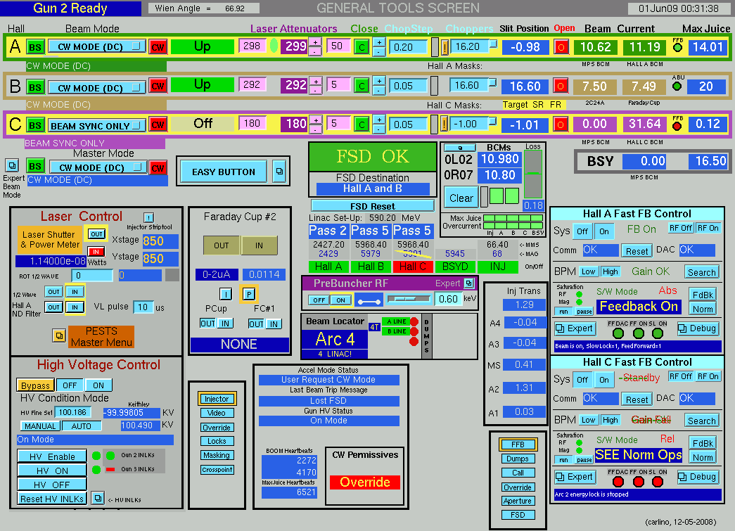Click the small button atop the BCMs panel

(x=460, y=148)
